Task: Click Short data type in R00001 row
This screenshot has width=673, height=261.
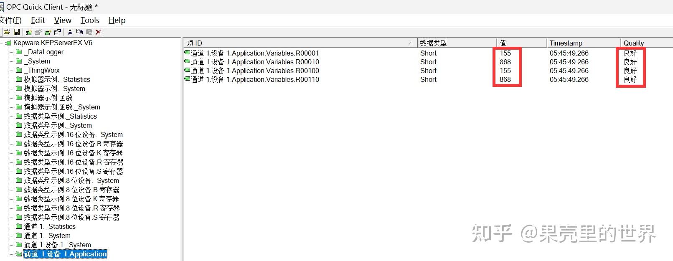Action: coord(428,53)
